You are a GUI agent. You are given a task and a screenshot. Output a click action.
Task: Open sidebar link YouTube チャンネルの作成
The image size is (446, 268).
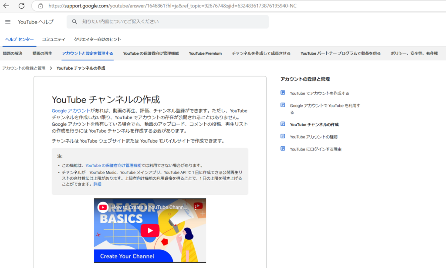pyautogui.click(x=314, y=124)
